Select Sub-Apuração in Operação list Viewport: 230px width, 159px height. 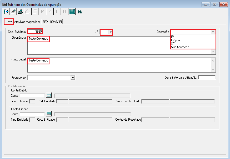coord(193,47)
